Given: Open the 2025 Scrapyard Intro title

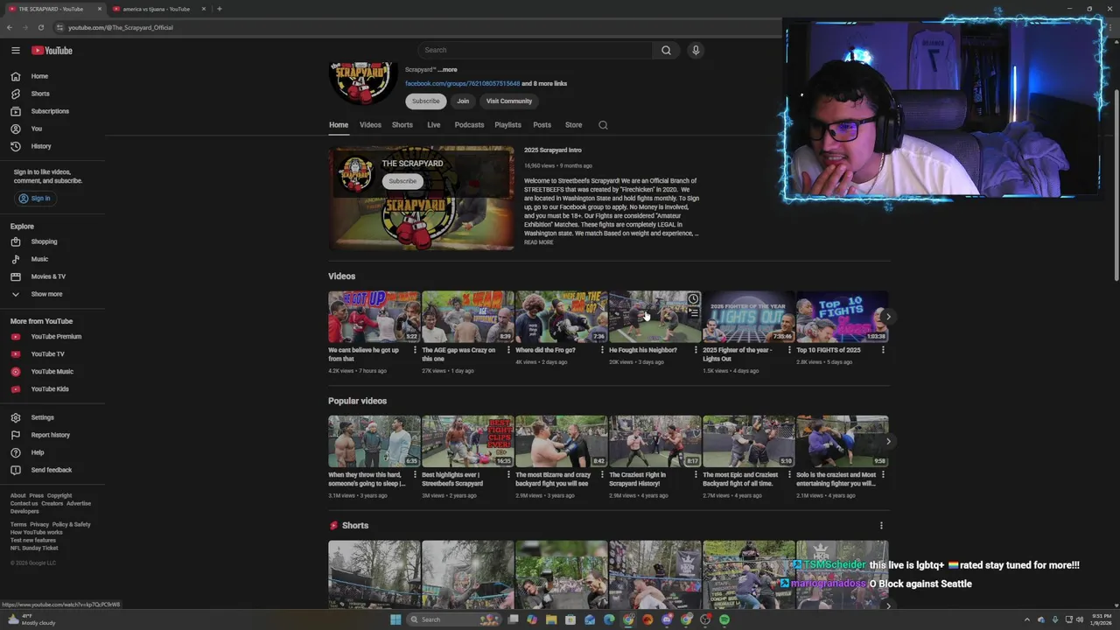Looking at the screenshot, I should pos(553,150).
